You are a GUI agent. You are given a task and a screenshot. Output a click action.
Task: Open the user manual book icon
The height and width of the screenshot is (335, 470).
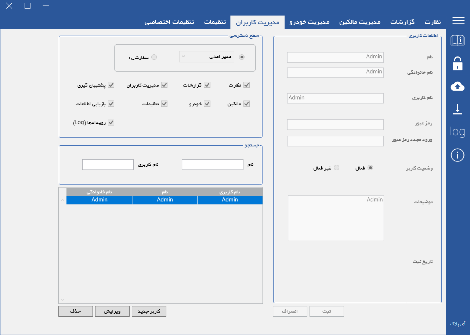[458, 40]
